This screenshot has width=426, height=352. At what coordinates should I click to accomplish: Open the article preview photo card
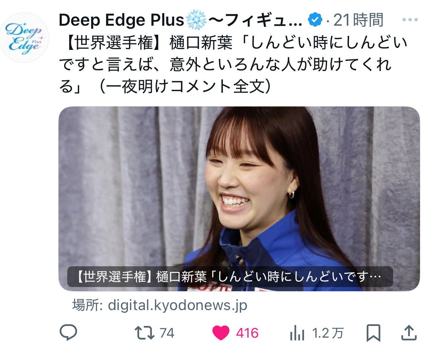(x=239, y=199)
